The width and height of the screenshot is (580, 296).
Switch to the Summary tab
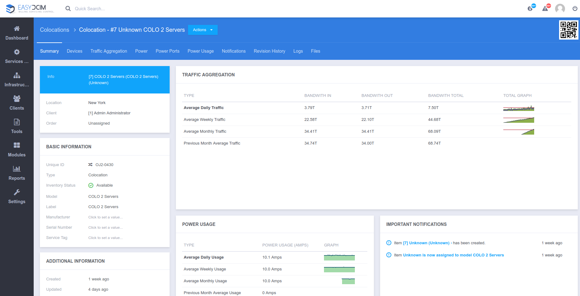(49, 51)
